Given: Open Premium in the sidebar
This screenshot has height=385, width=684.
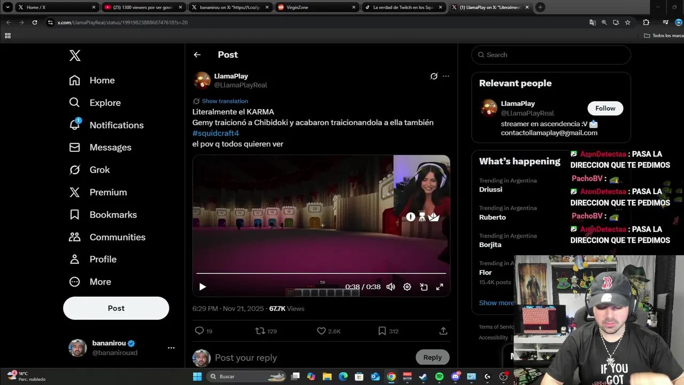Looking at the screenshot, I should [98, 192].
